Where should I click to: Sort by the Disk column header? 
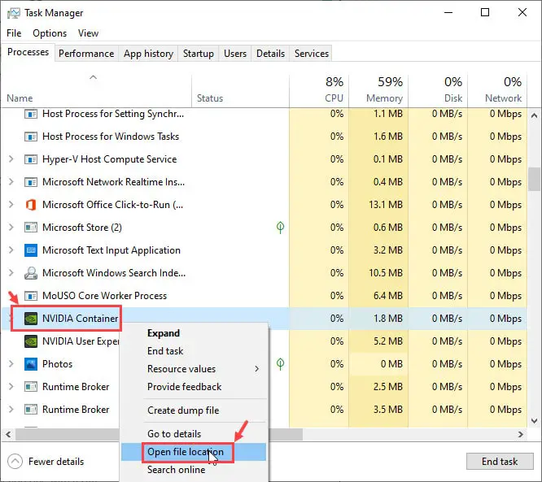[438, 89]
